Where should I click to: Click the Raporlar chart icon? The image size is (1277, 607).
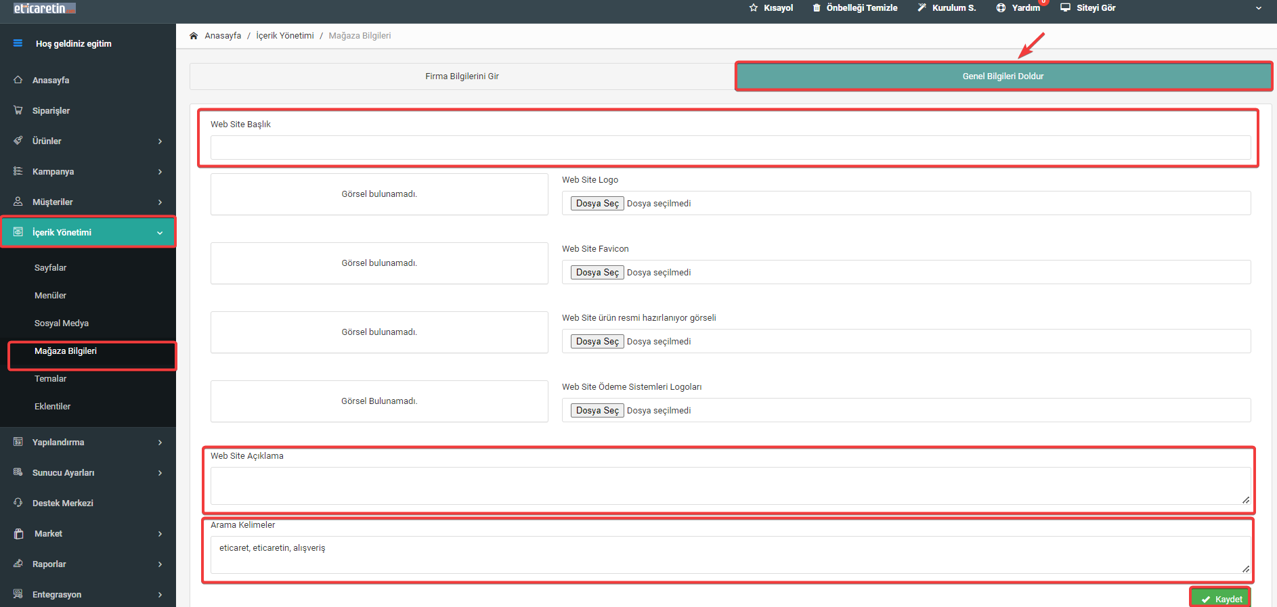(x=18, y=564)
